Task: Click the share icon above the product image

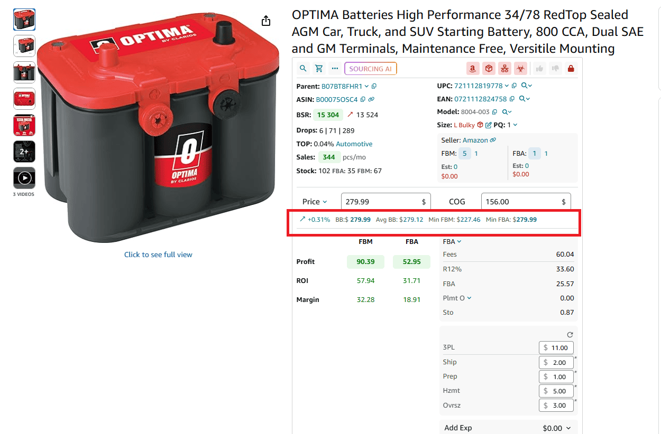Action: [265, 20]
